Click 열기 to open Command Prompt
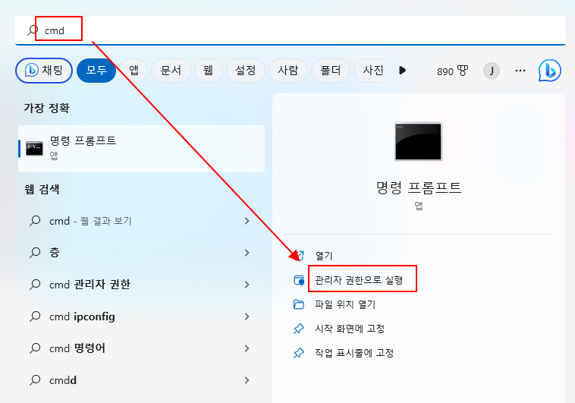The height and width of the screenshot is (403, 575). (324, 256)
